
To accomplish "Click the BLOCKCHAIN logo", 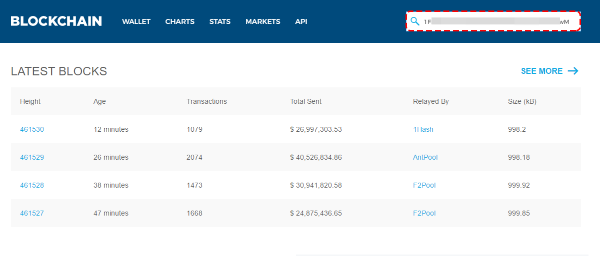I will pyautogui.click(x=56, y=21).
